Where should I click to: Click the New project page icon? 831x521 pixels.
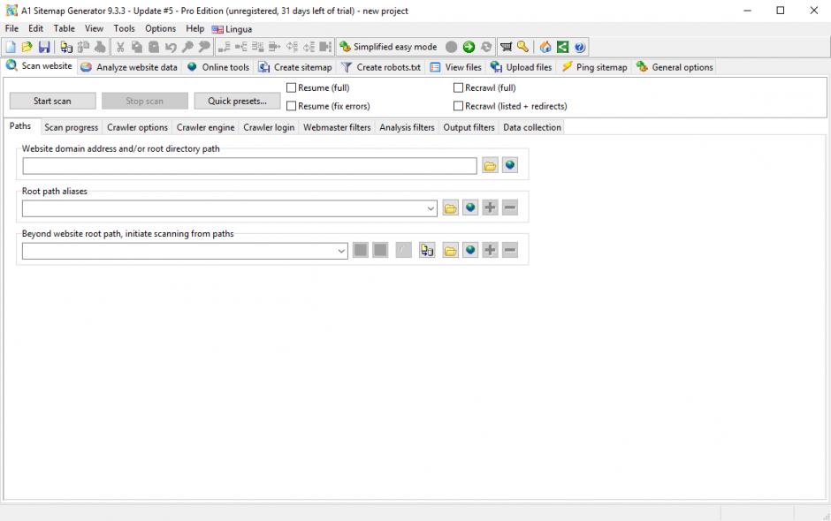pyautogui.click(x=11, y=47)
